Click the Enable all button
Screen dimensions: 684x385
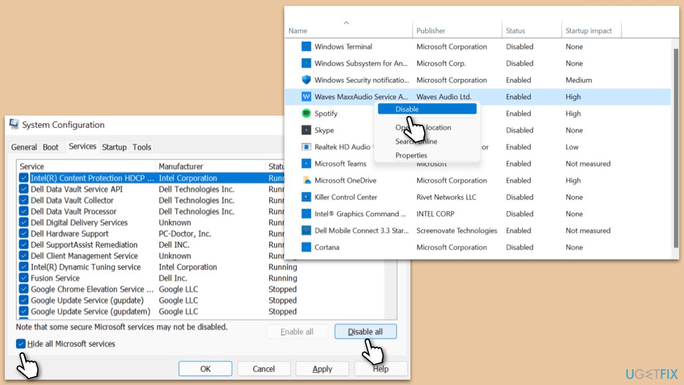[297, 332]
